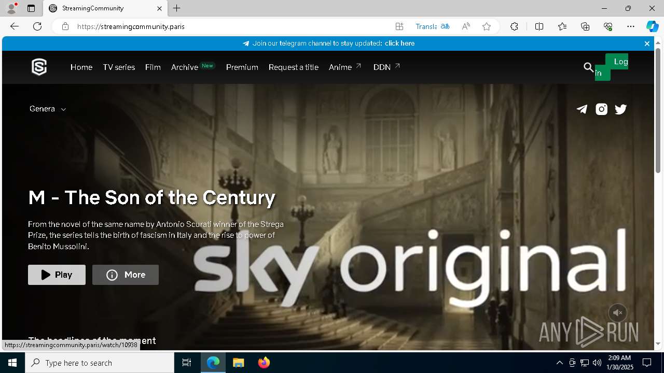The height and width of the screenshot is (373, 664).
Task: Open More info for the featured series
Action: pos(126,275)
